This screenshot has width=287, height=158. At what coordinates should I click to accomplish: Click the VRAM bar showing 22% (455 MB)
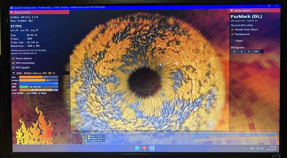tap(39, 87)
